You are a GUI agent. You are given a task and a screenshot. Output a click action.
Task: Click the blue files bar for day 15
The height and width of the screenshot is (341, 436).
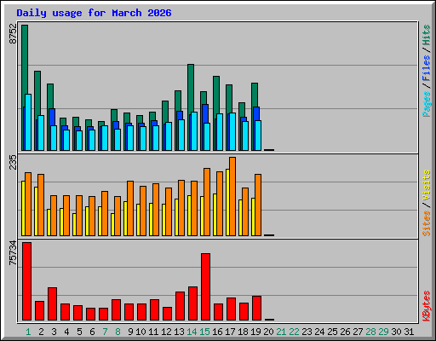coord(206,113)
